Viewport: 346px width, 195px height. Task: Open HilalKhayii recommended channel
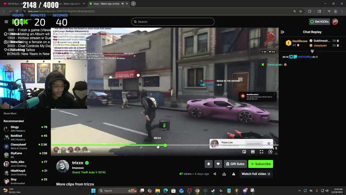pos(25,172)
